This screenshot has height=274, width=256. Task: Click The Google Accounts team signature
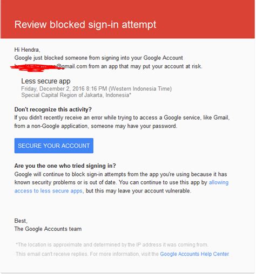click(x=48, y=229)
